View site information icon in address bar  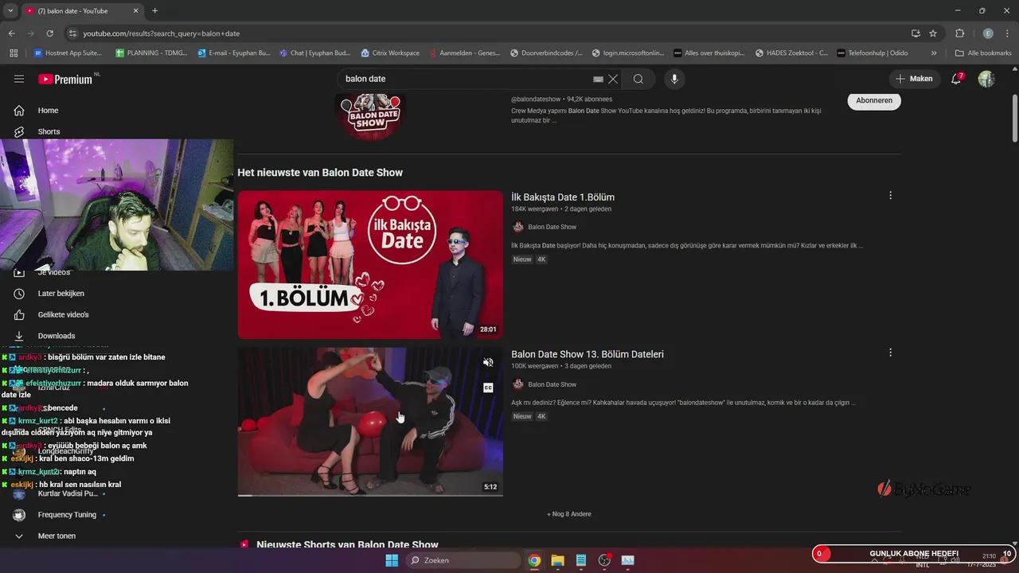(72, 33)
